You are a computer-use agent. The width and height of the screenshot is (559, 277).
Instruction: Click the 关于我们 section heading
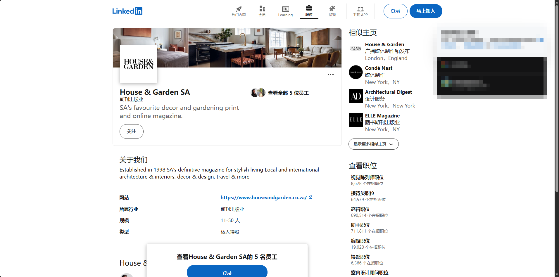(133, 160)
